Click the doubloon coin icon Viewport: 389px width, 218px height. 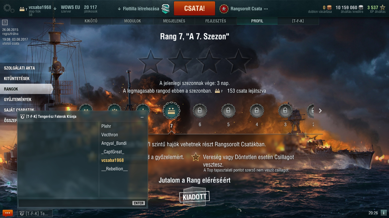pos(329,8)
